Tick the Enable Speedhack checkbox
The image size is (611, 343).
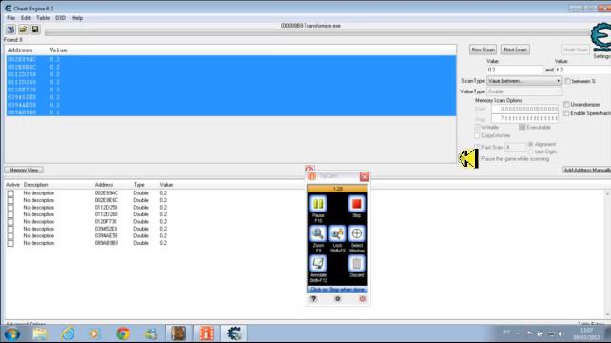[566, 113]
